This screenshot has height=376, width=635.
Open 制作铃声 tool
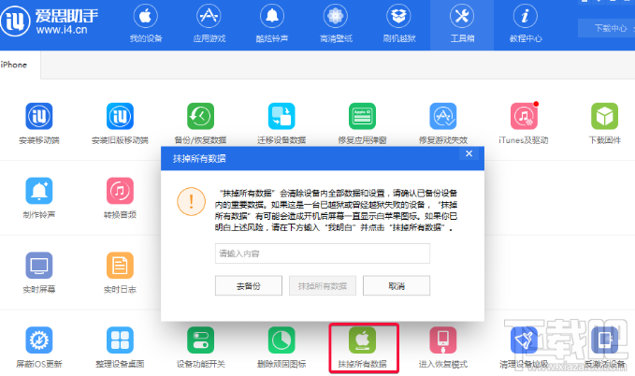(x=39, y=197)
